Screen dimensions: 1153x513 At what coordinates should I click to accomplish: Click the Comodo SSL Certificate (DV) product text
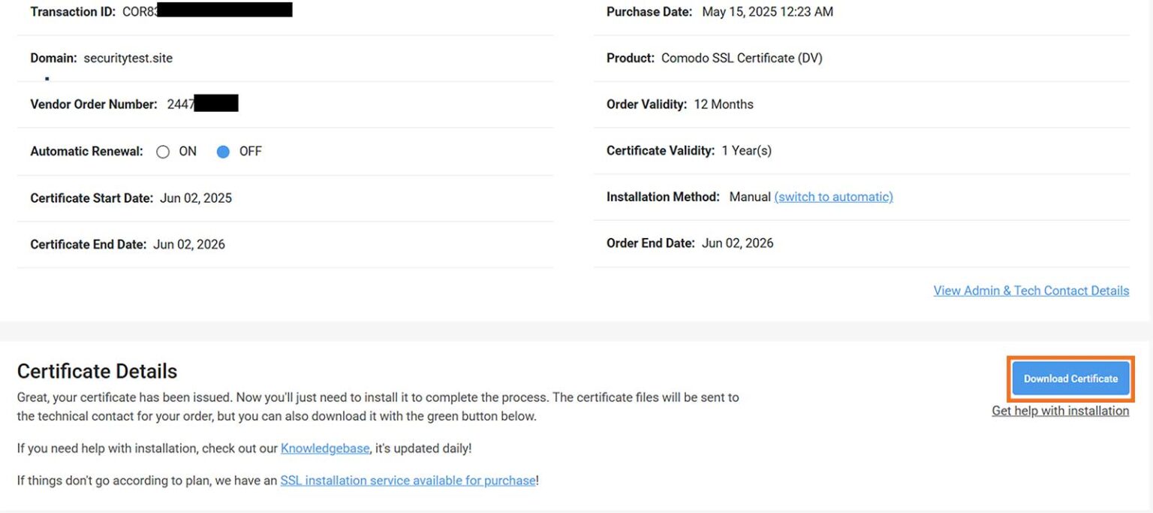[742, 58]
